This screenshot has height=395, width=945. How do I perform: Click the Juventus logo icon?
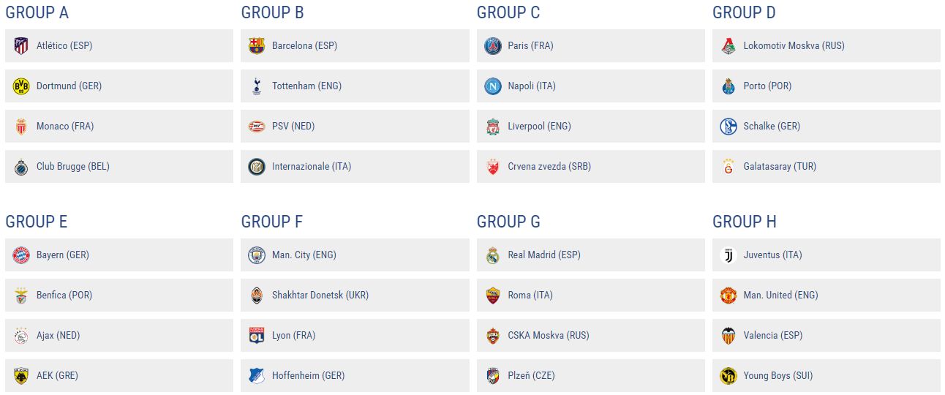(x=728, y=255)
